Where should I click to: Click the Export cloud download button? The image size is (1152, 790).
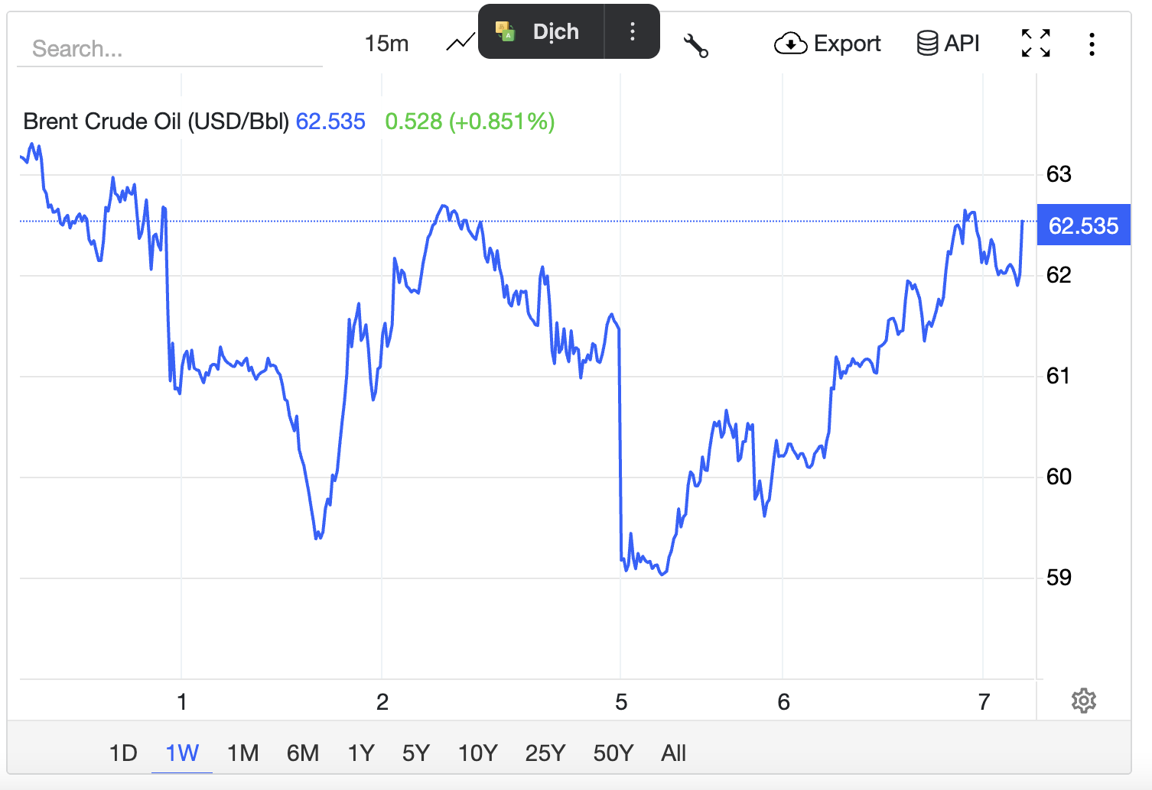click(828, 44)
